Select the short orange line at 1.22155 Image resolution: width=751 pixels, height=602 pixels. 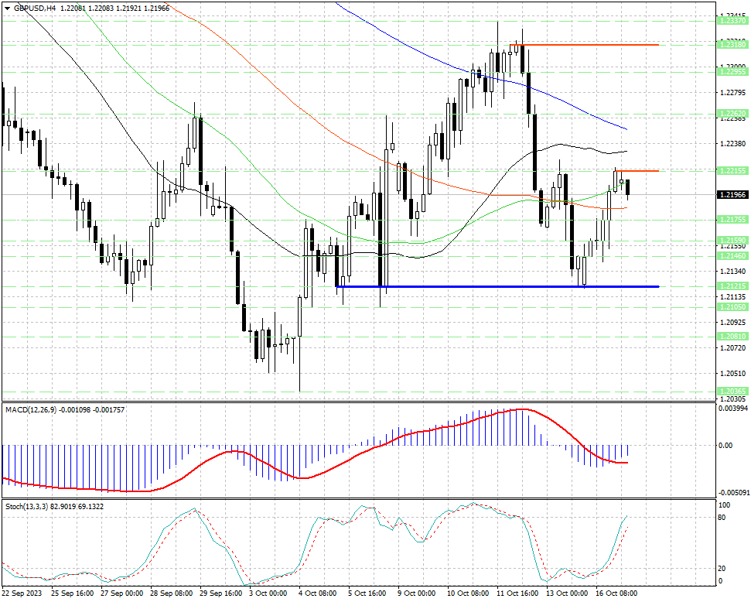coord(637,171)
